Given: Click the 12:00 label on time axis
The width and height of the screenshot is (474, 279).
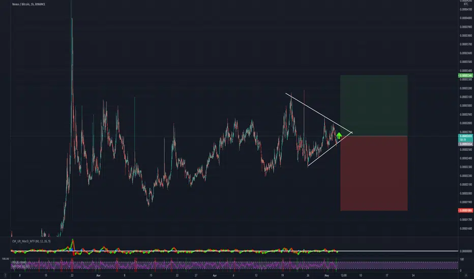Looking at the screenshot, I should click(344, 275).
